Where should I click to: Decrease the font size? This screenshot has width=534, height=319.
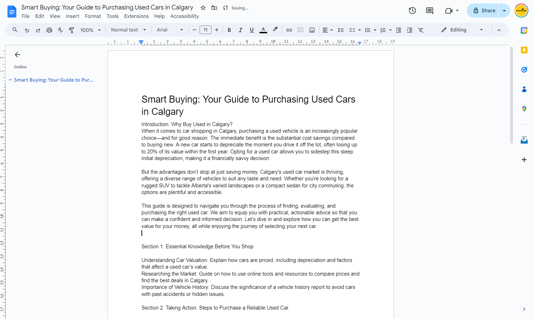point(194,30)
